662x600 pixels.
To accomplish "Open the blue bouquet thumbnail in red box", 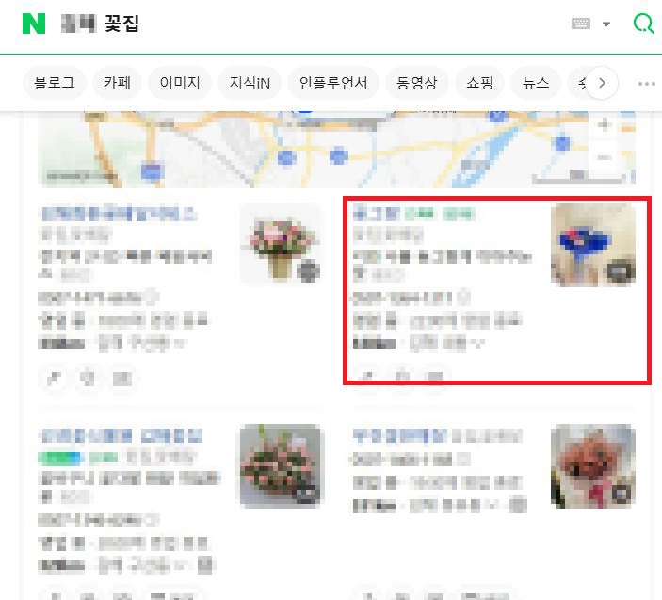I will click(593, 245).
